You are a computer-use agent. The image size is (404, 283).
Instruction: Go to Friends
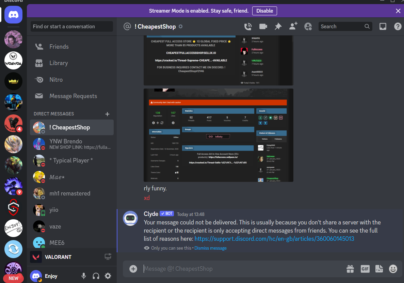click(x=72, y=47)
